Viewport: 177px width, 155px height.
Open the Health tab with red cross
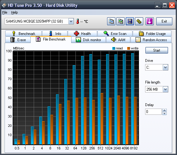[82, 33]
